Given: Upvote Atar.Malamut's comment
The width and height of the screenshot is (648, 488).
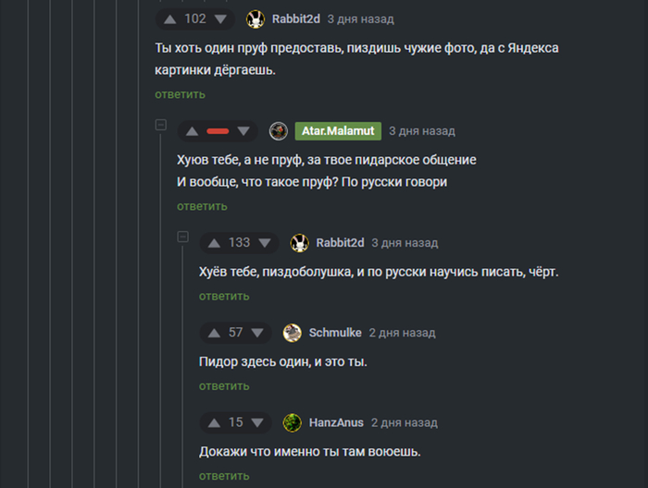Looking at the screenshot, I should 193,131.
